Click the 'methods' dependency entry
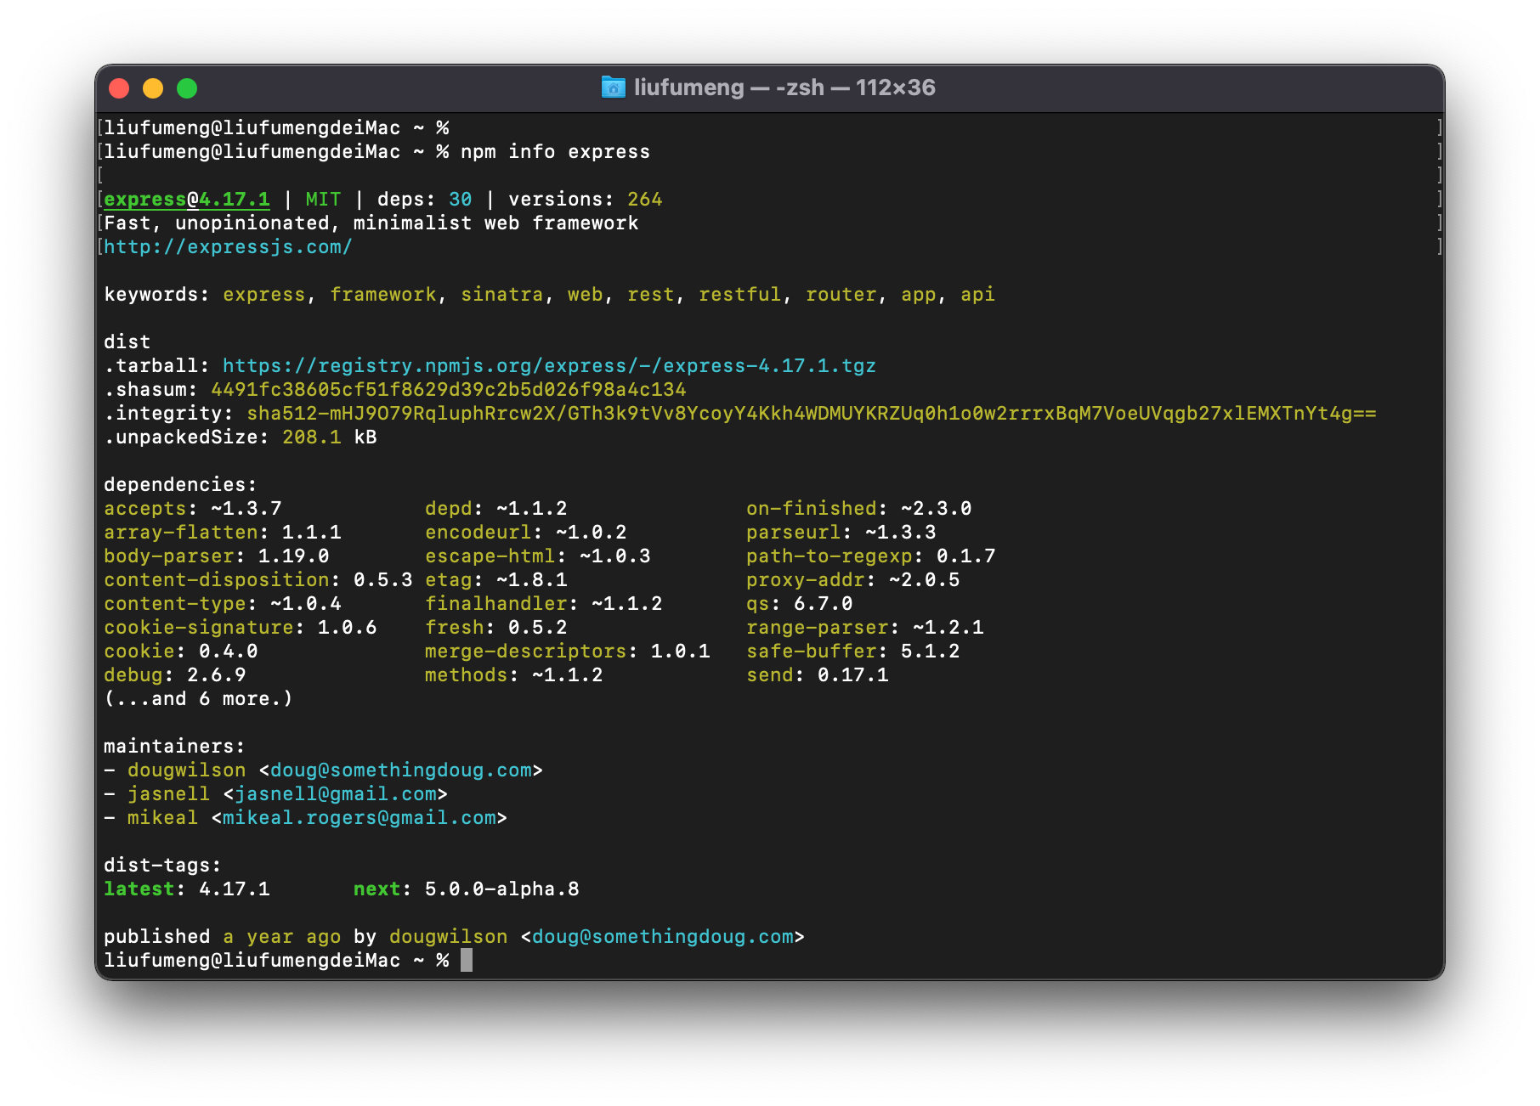1540x1106 pixels. [513, 675]
